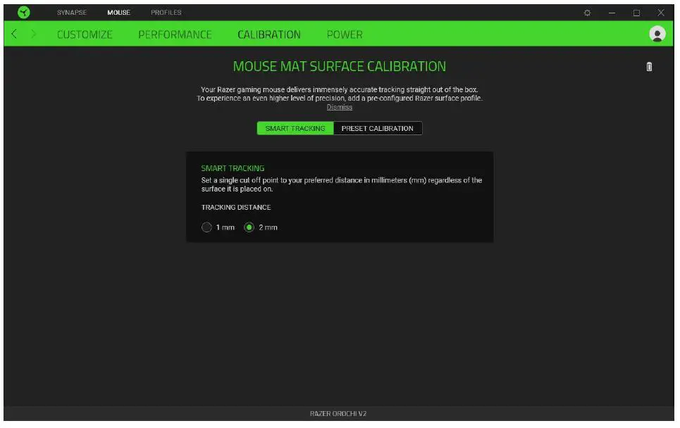680x428 pixels.
Task: Go back with the left arrow
Action: [14, 34]
